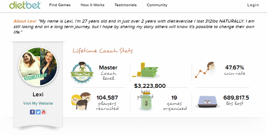Click the 689,817.5 lbs lost stat

point(236,98)
